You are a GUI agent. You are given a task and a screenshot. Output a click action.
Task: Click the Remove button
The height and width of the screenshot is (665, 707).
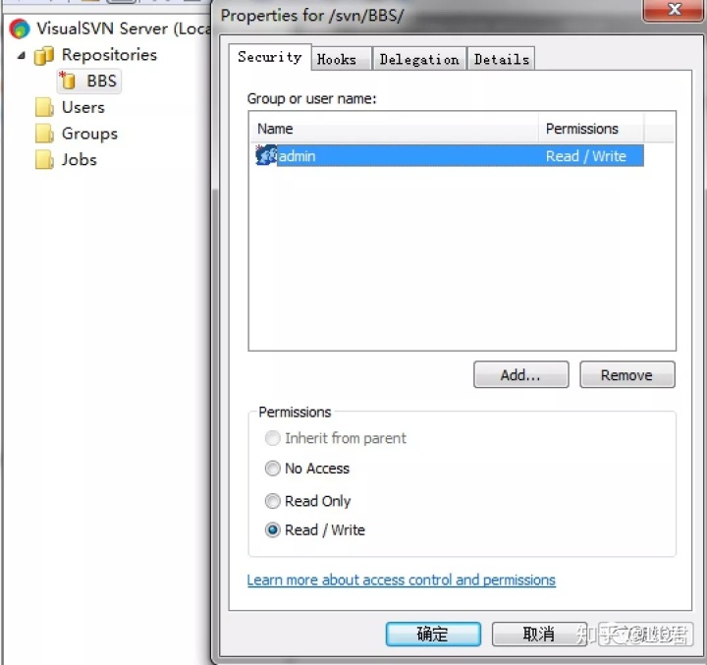627,374
